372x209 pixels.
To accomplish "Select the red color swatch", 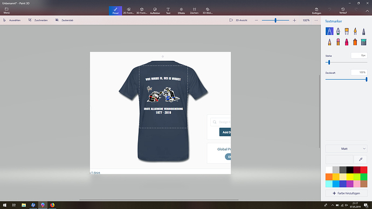I will pos(364,170).
